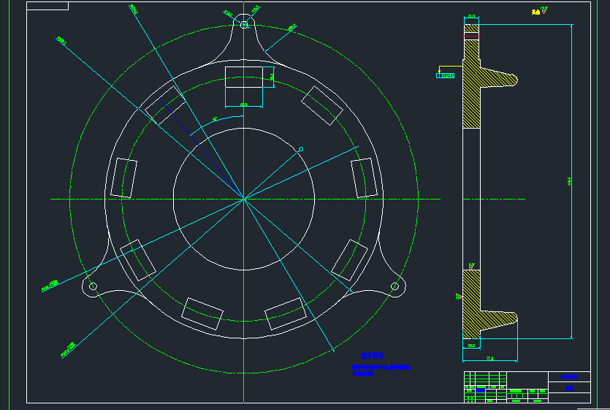
Task: Pick the small bolt hole in the lower-left lug
Action: point(93,286)
